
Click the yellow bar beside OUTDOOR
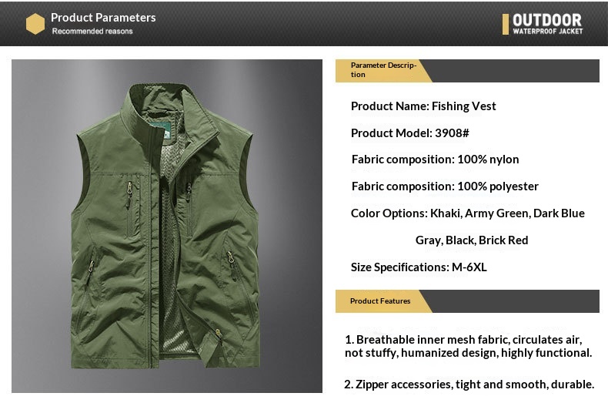pyautogui.click(x=506, y=24)
